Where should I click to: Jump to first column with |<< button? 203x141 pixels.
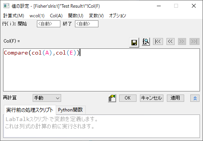[x=158, y=41]
